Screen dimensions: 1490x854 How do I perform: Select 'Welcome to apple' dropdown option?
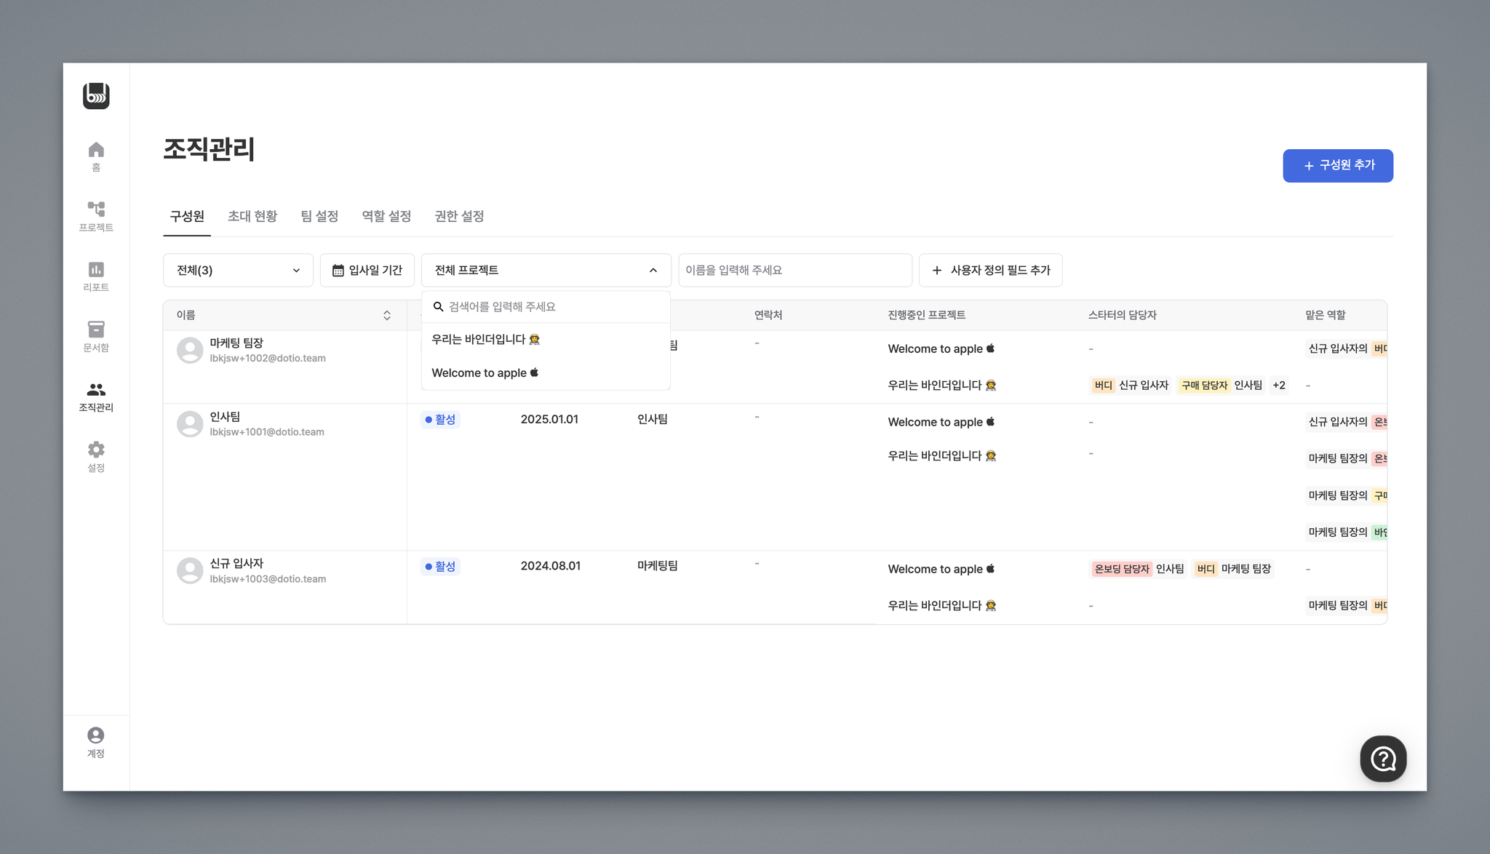[485, 373]
